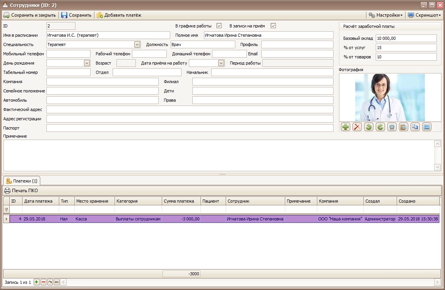
Task: Copy the photo to clipboard icon
Action: click(x=415, y=127)
